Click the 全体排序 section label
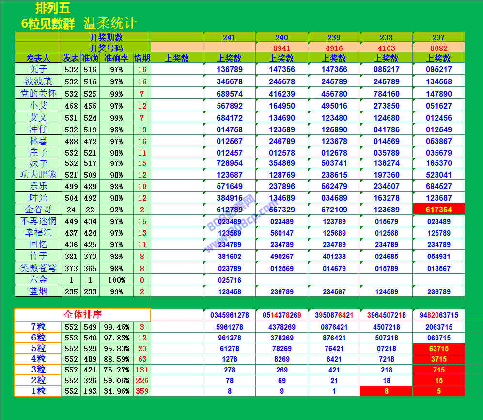The width and height of the screenshot is (483, 420). [82, 315]
